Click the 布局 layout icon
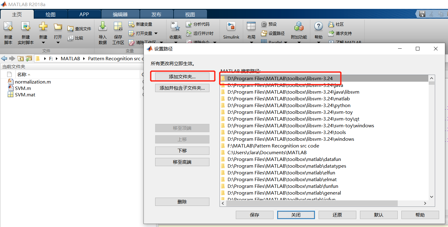Screen dimensions: 448x227 [x=251, y=26]
